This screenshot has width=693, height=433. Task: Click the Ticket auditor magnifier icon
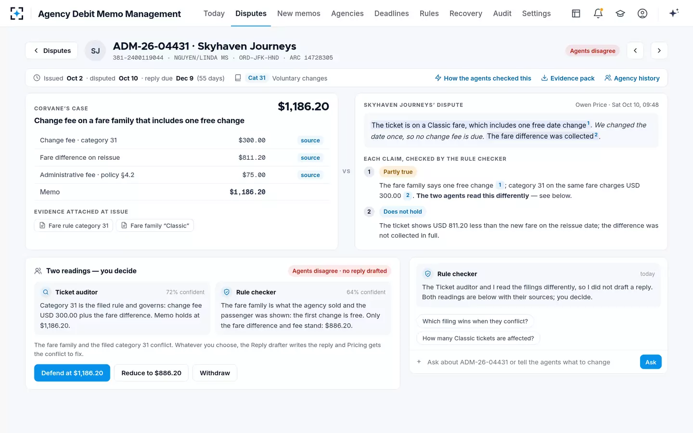[x=46, y=292]
